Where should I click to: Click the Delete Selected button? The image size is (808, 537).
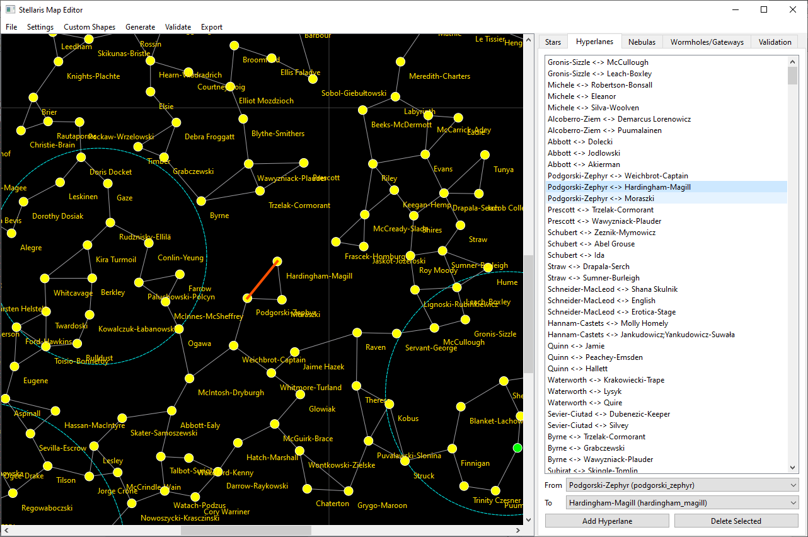(x=736, y=521)
